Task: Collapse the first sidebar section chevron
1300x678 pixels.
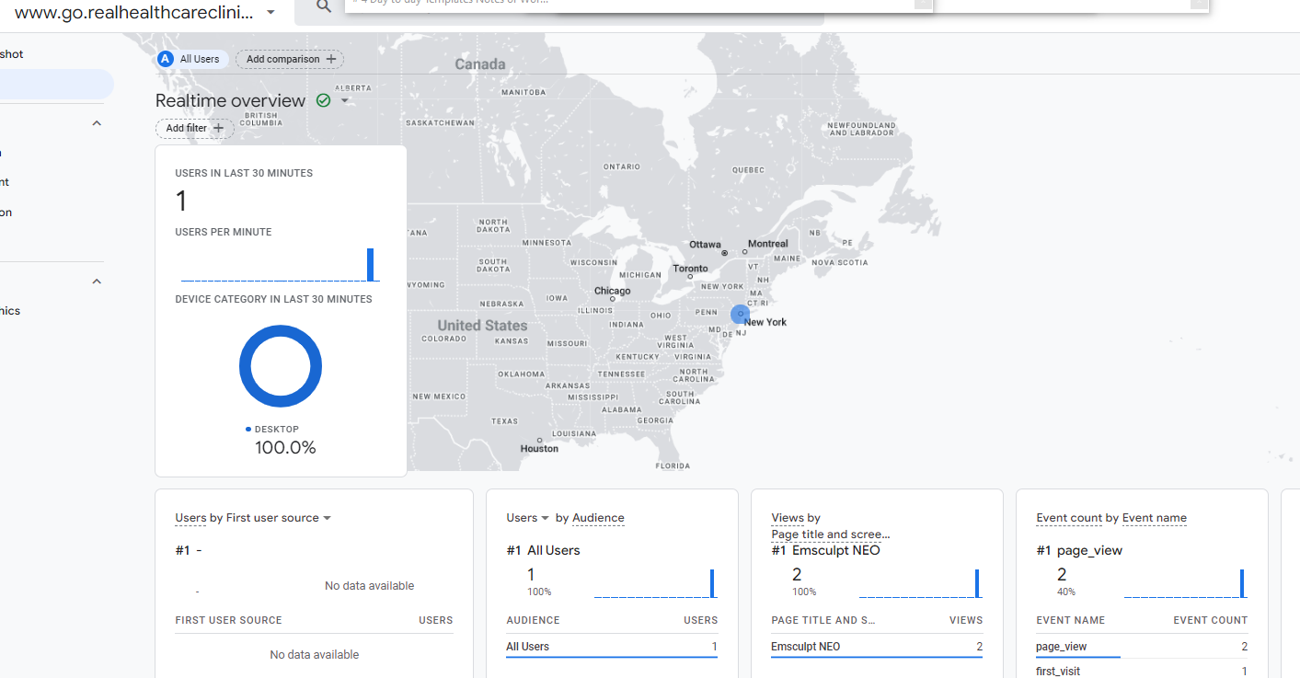Action: coord(97,123)
